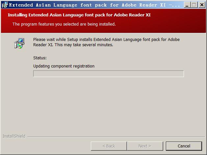Screen dimensions: 207x155
Task: Click the Cancel button
Action: [x=184, y=146]
